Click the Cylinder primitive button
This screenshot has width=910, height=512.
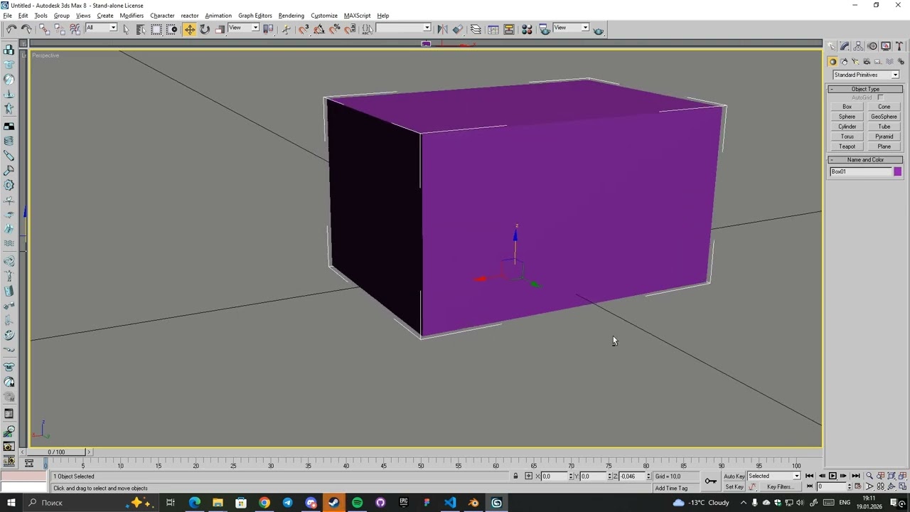pos(847,127)
